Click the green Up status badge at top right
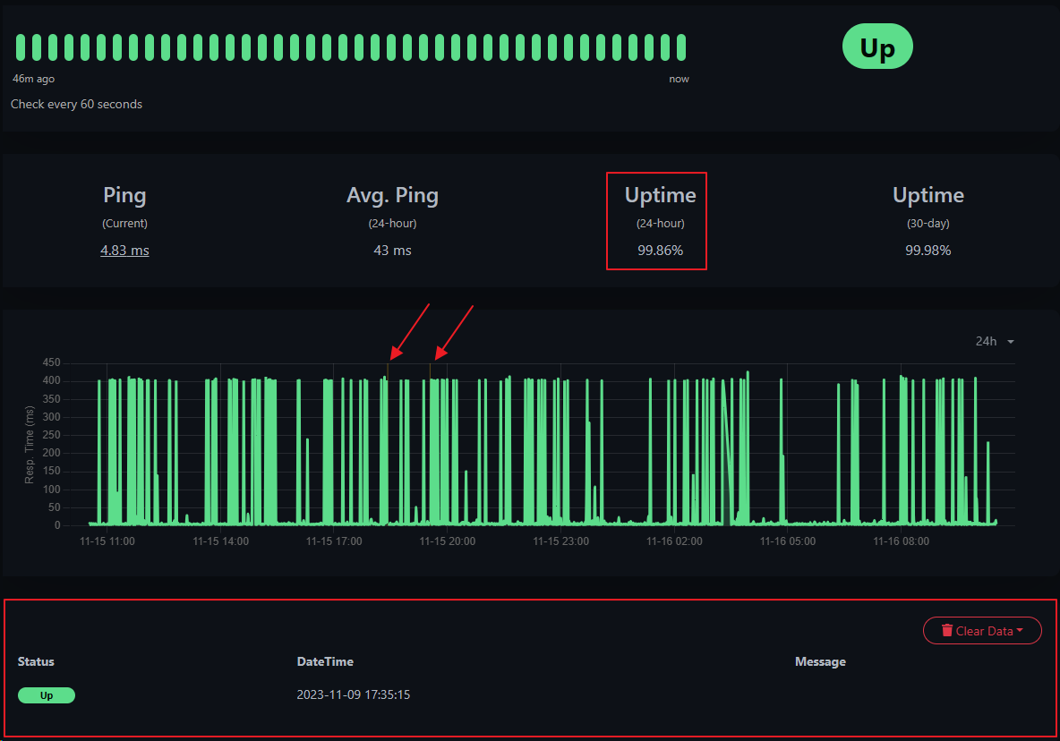 coord(876,46)
